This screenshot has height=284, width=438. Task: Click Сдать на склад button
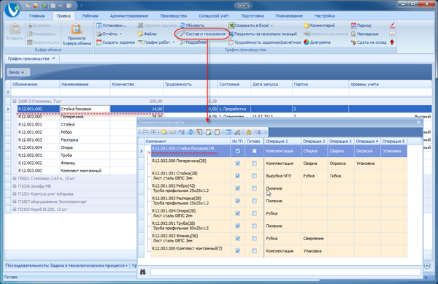point(369,42)
